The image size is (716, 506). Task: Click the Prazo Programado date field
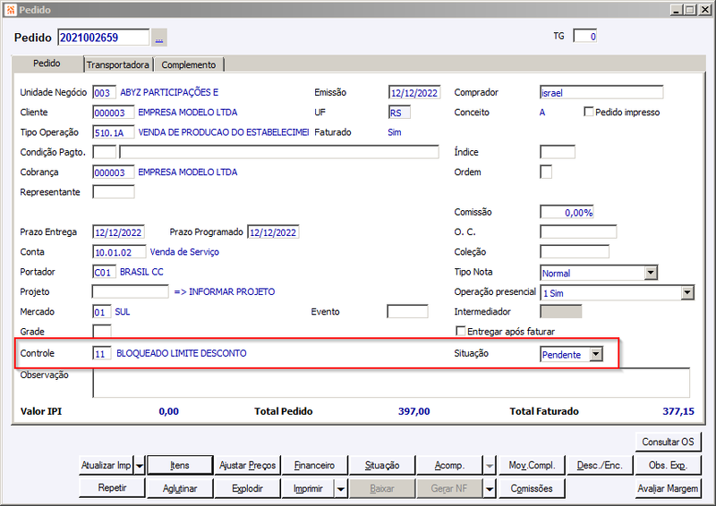click(273, 232)
